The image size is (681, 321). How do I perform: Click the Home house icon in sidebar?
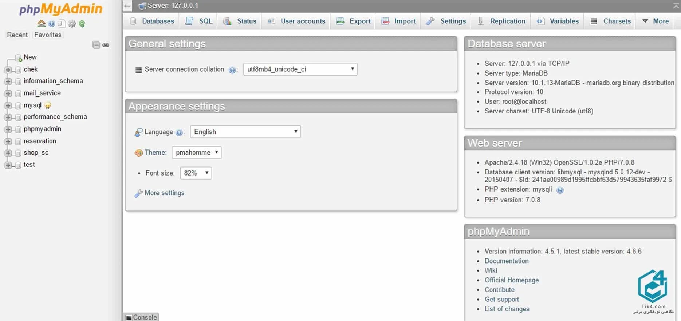(42, 24)
